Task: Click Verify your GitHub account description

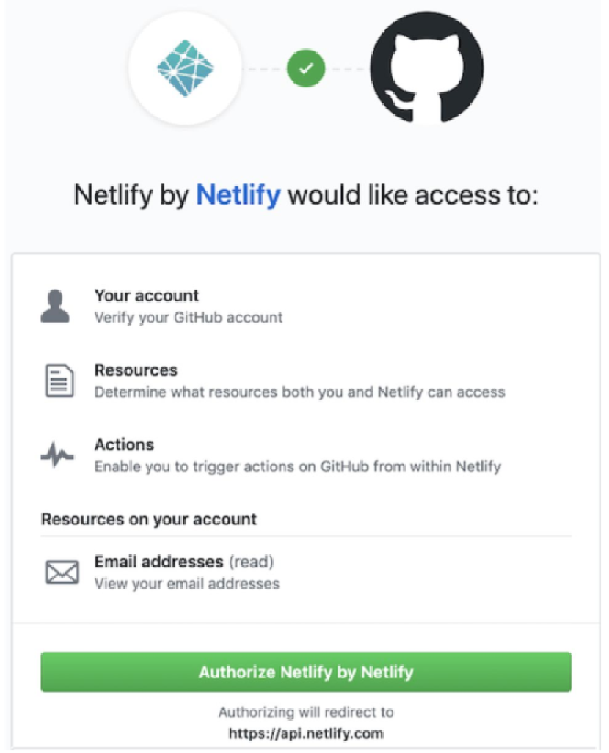Action: [x=189, y=317]
